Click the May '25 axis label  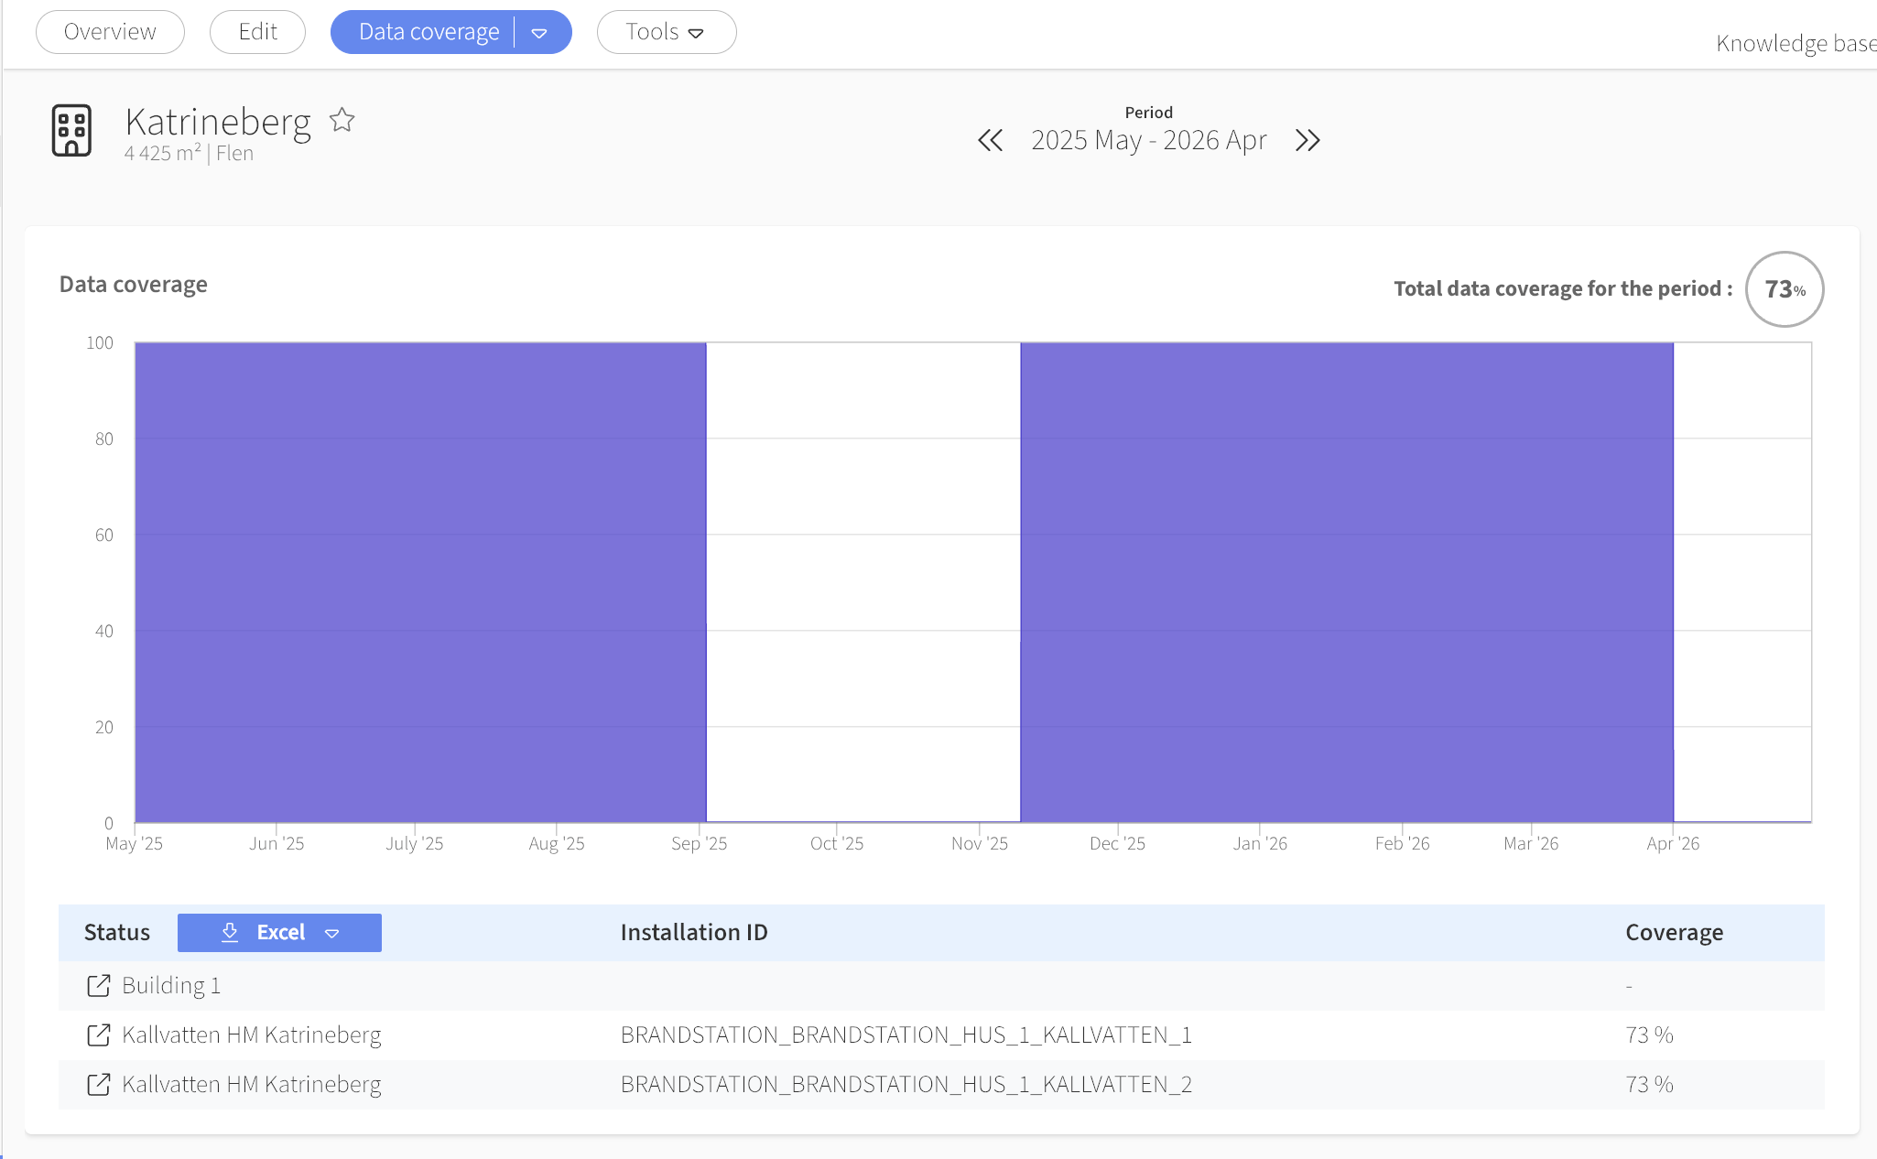(x=135, y=843)
